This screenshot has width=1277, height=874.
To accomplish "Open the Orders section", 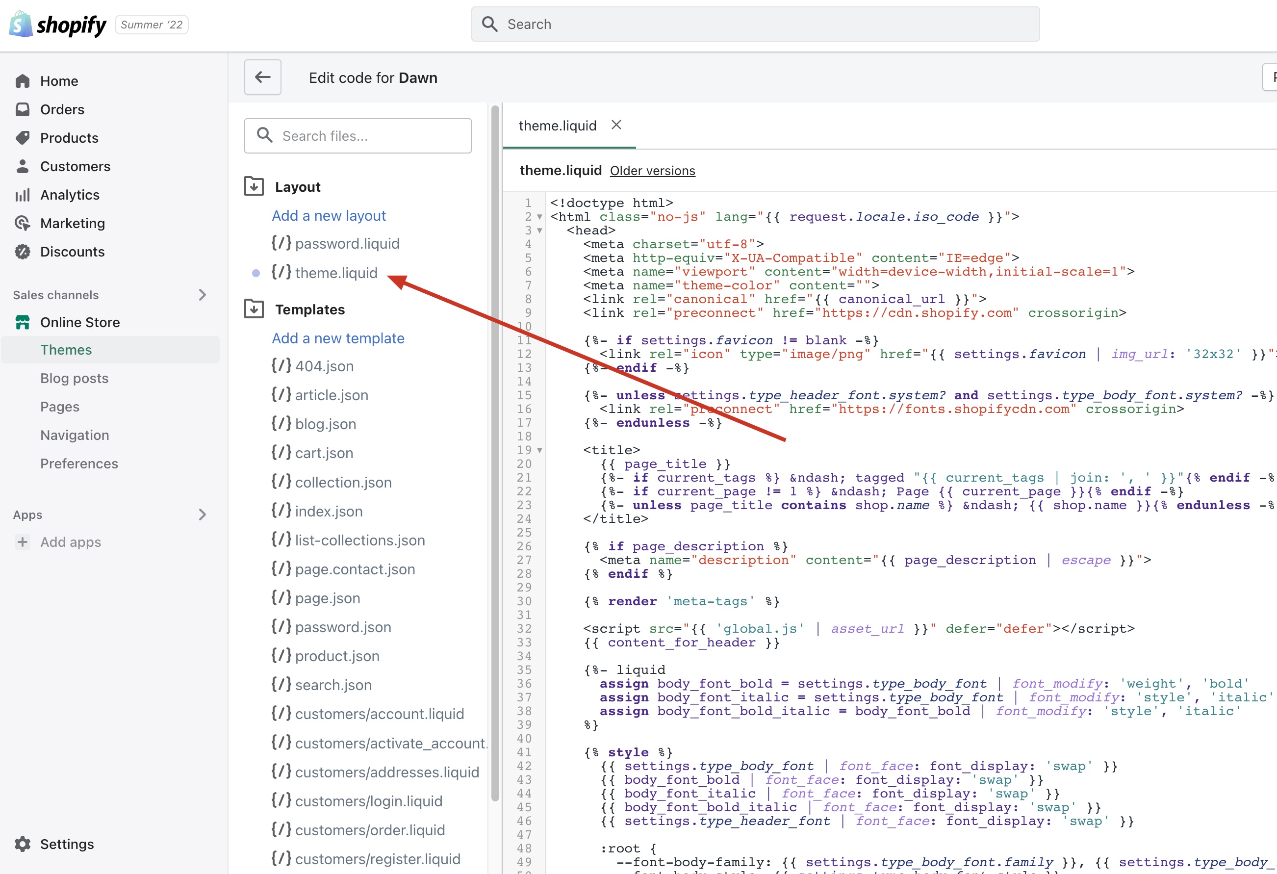I will [61, 109].
